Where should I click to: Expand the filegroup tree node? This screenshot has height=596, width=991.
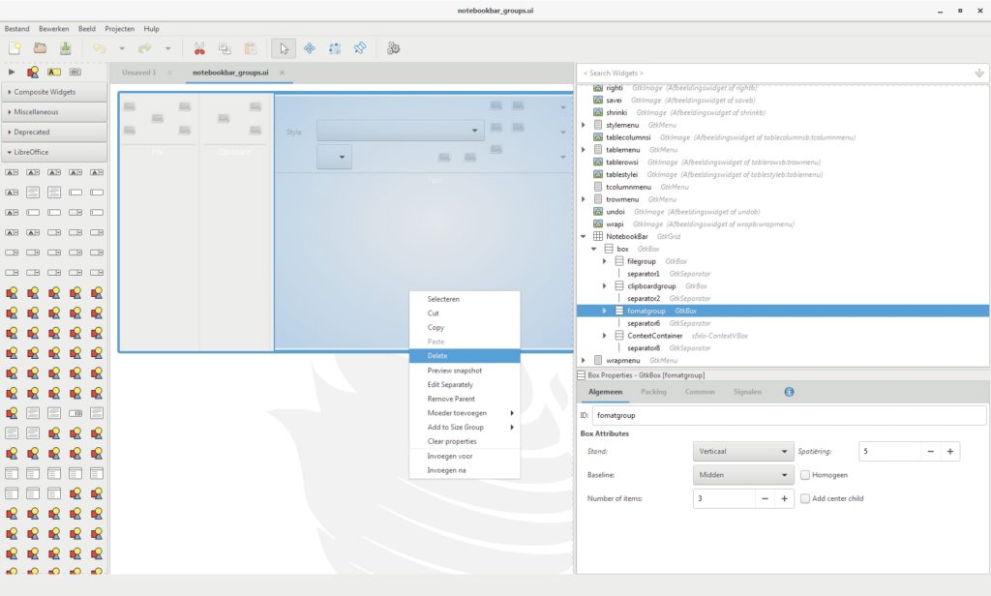pyautogui.click(x=605, y=260)
